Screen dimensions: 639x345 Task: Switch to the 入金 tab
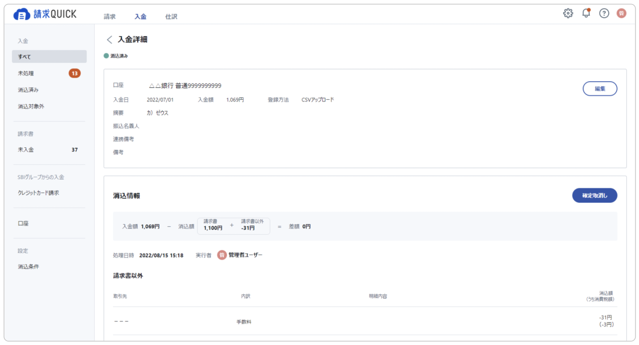point(140,17)
